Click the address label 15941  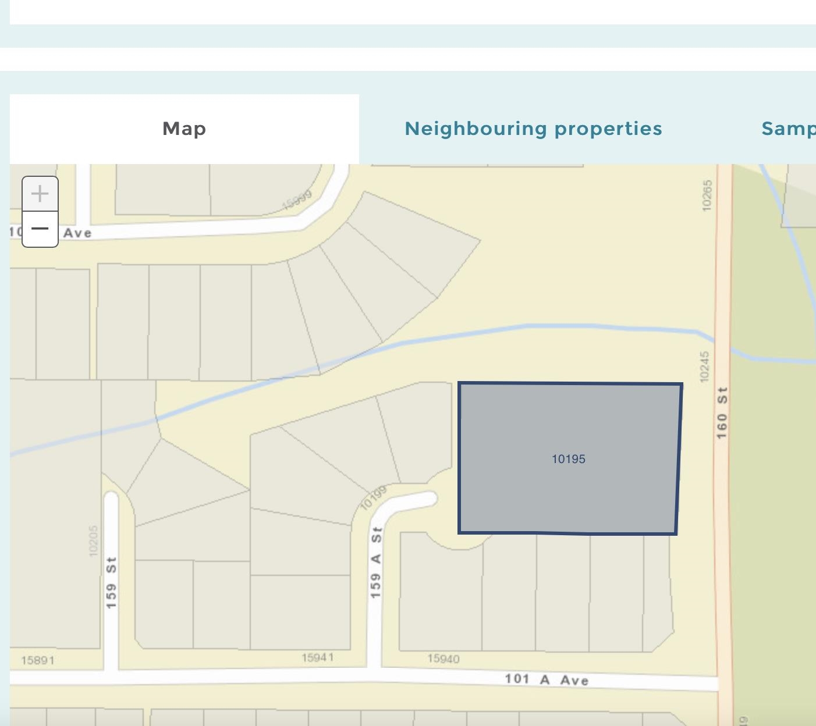318,657
